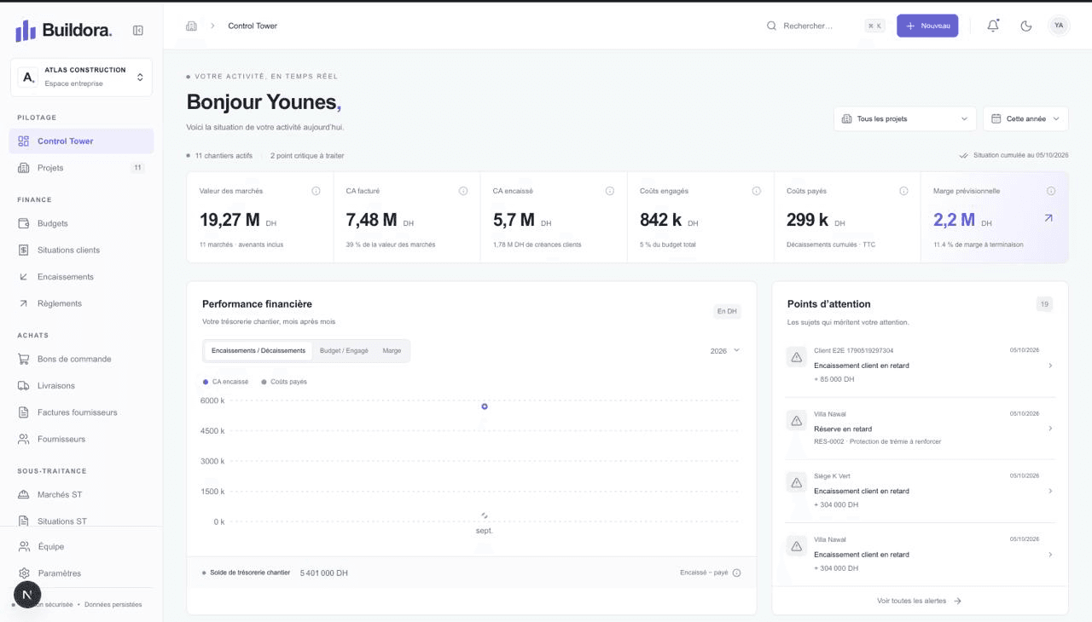The width and height of the screenshot is (1092, 622).
Task: Select Encaissements / Décaissements tab
Action: pyautogui.click(x=258, y=350)
